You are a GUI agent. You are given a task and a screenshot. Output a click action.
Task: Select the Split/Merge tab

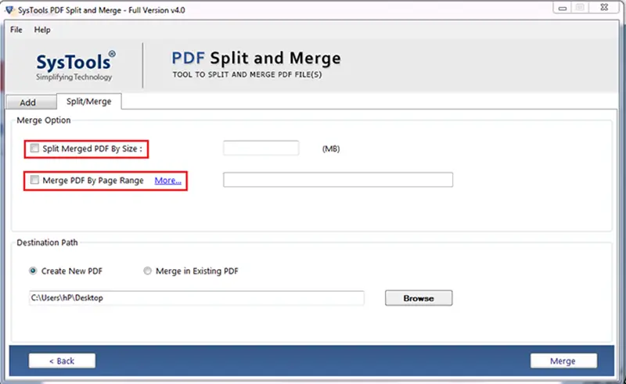coord(88,102)
